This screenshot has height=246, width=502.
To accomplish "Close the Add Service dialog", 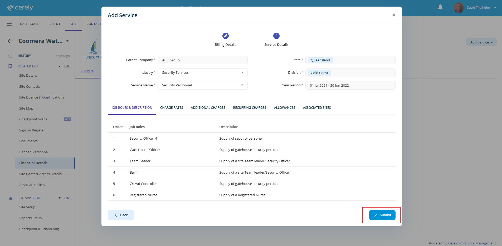I will pos(393,15).
